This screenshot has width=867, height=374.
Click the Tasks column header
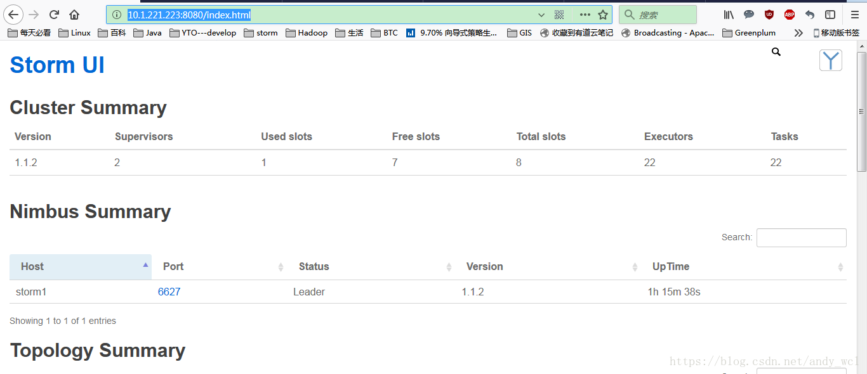[x=784, y=137]
